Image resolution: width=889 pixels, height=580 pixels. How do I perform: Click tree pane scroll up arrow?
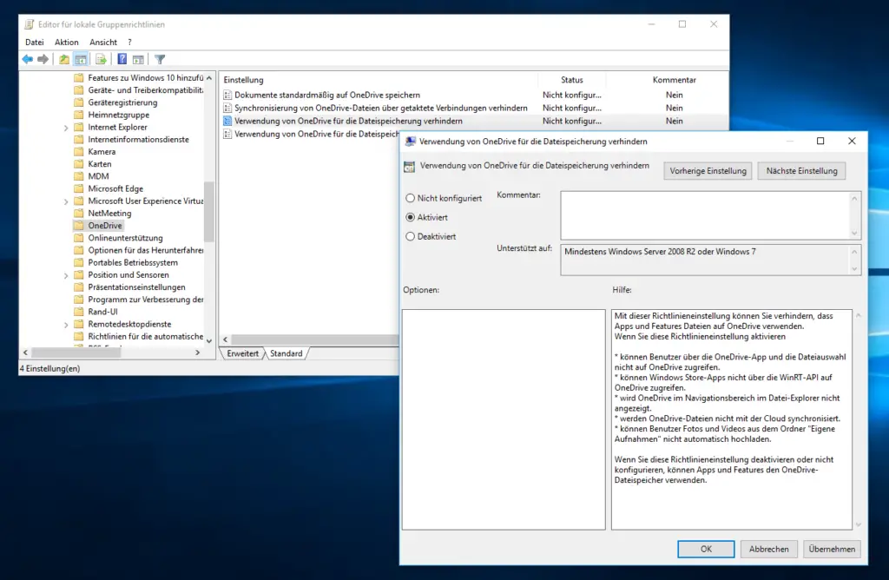(209, 77)
